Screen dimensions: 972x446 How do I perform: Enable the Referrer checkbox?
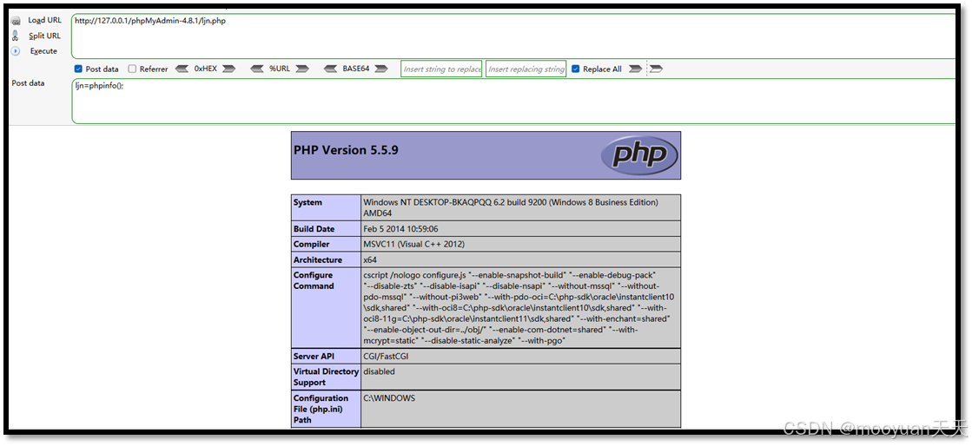132,69
